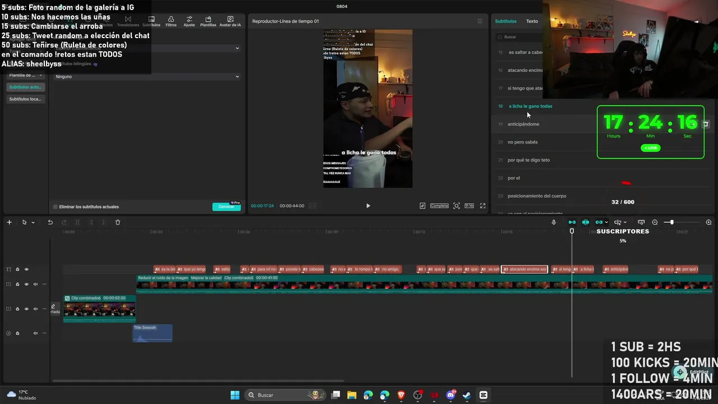718x404 pixels.
Task: Open more options for the audio track
Action: tap(44, 333)
